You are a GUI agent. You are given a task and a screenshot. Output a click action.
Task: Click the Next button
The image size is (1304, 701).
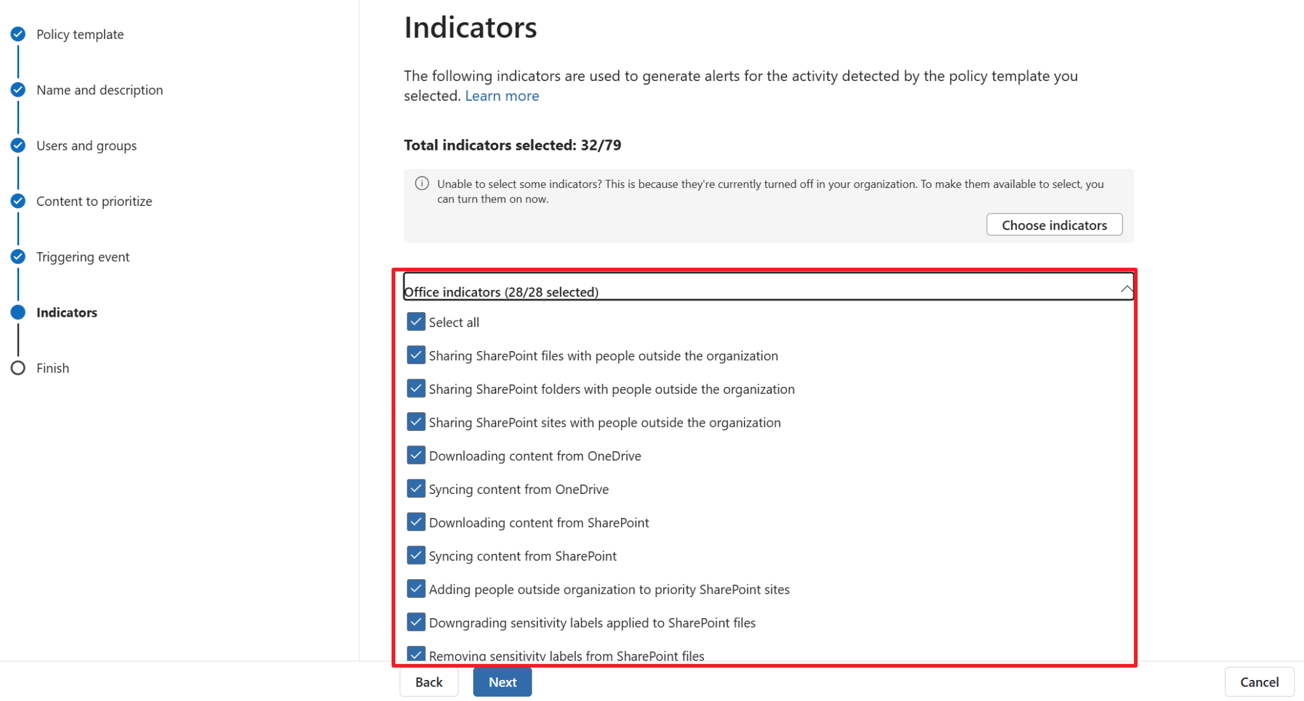click(x=502, y=681)
